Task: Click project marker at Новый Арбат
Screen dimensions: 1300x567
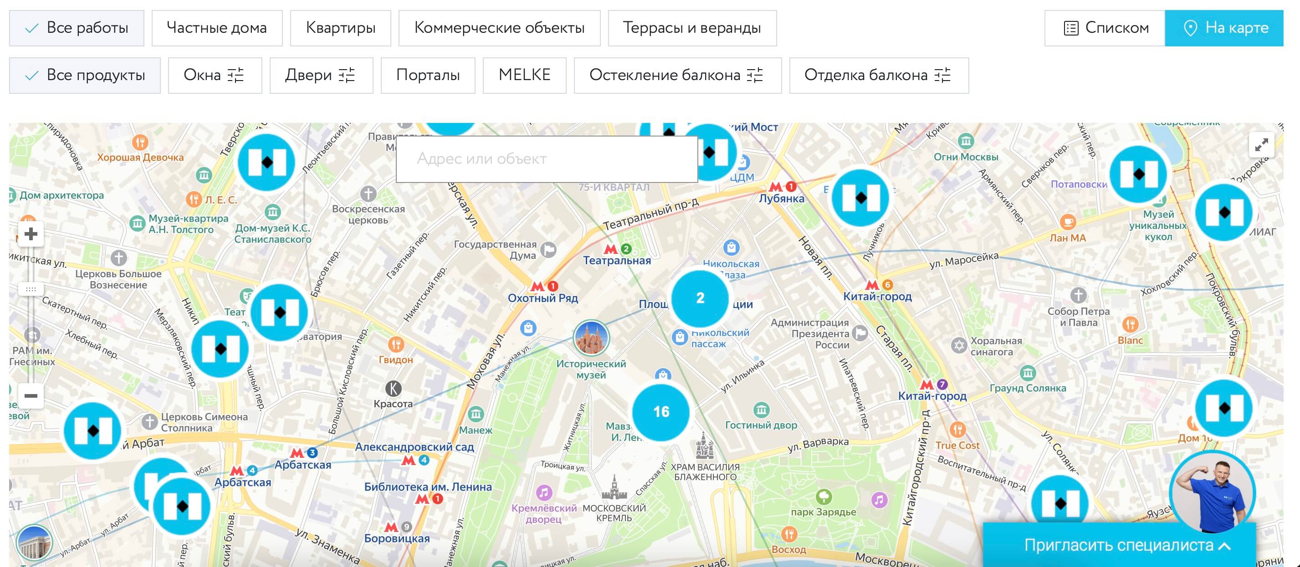Action: 92,431
